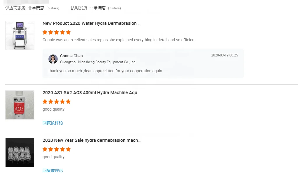This screenshot has width=298, height=179.
Task: Click the Connie Chen name in the reply
Action: (x=71, y=56)
